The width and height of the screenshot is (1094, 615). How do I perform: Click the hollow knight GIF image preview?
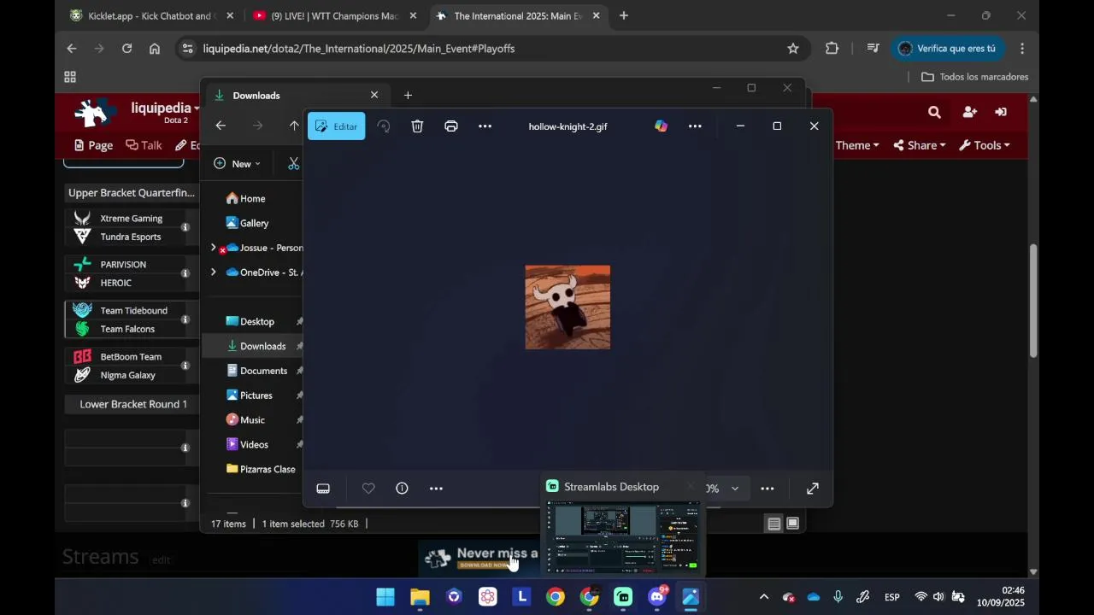(x=568, y=307)
